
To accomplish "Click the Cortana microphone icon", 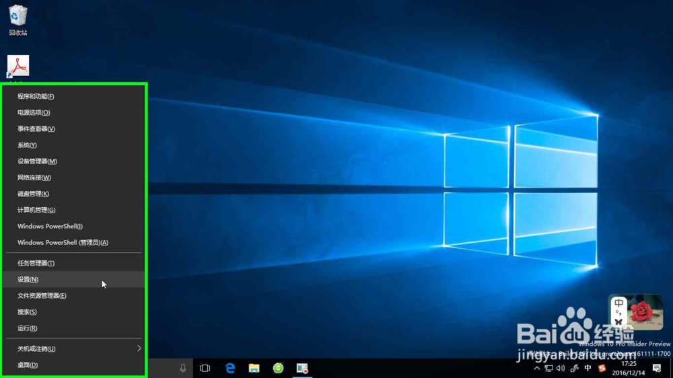I will 183,368.
